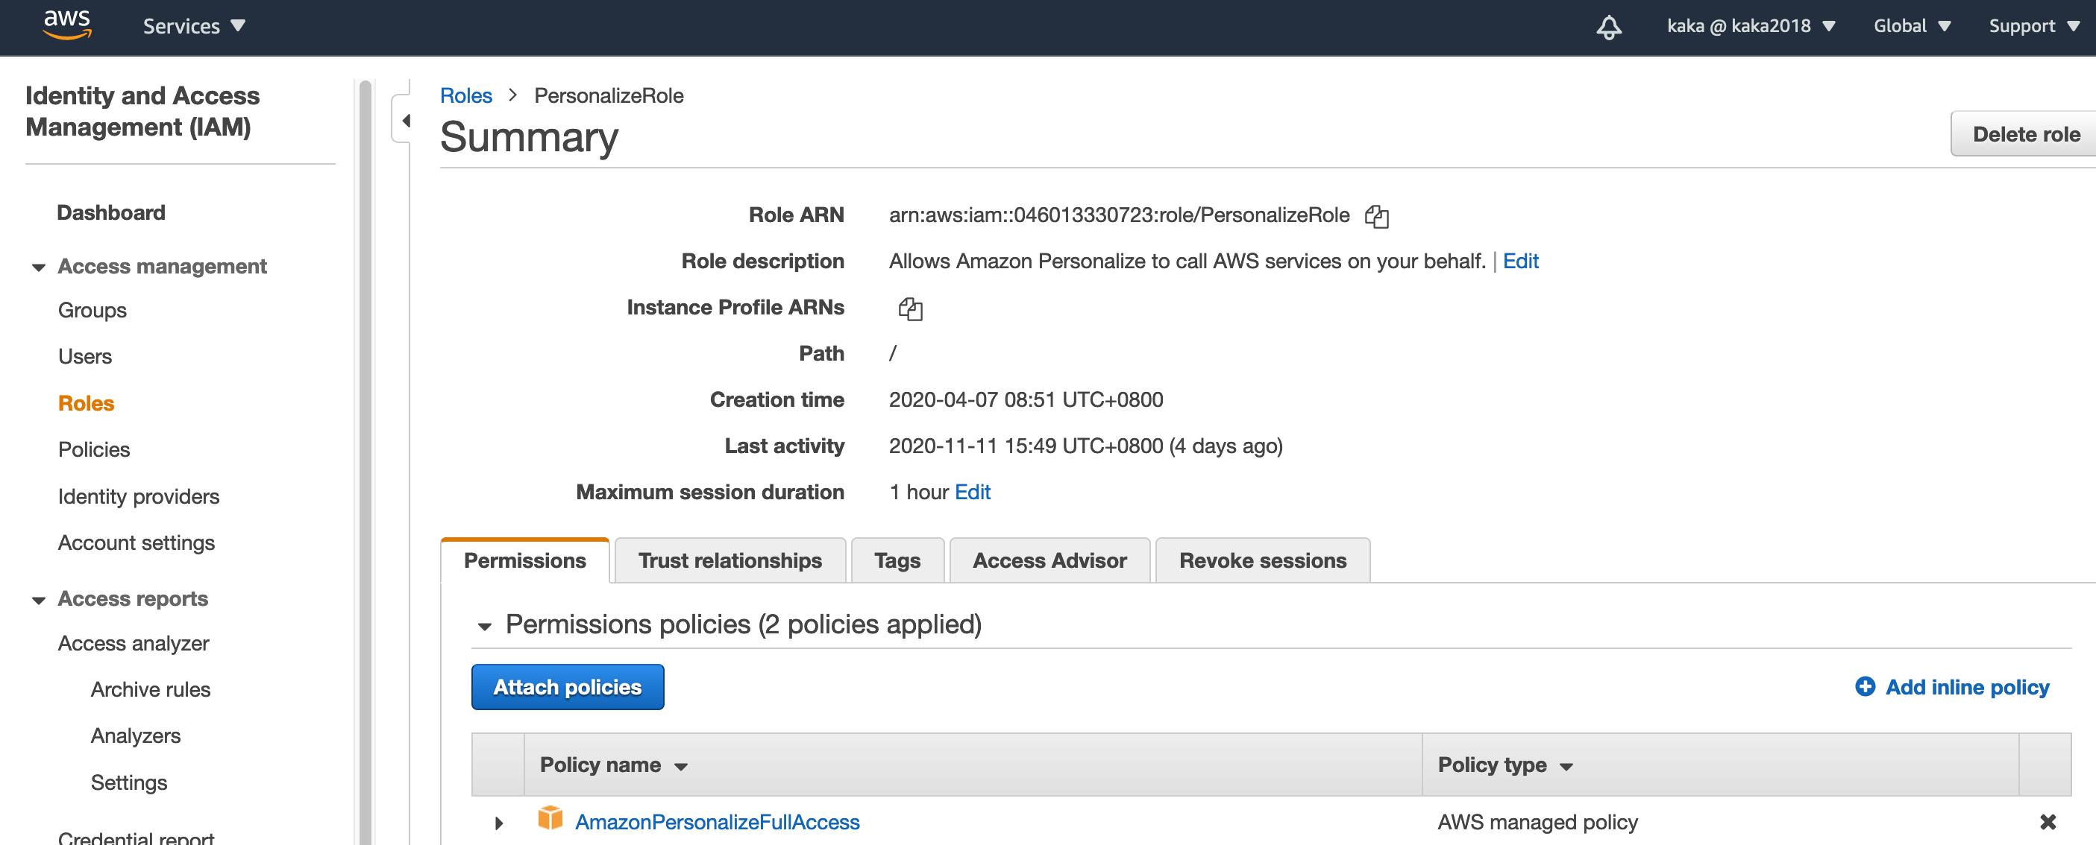The height and width of the screenshot is (845, 2096).
Task: Click the Attach policies button
Action: click(567, 687)
